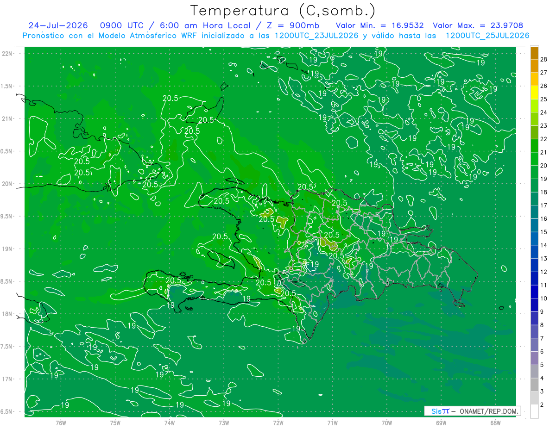556x429 pixels.
Task: Click 'Valor Max. = 23.9708' text
Action: point(478,25)
